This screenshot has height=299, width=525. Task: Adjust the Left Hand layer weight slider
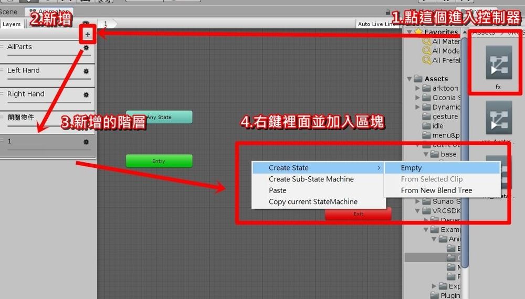[49, 79]
